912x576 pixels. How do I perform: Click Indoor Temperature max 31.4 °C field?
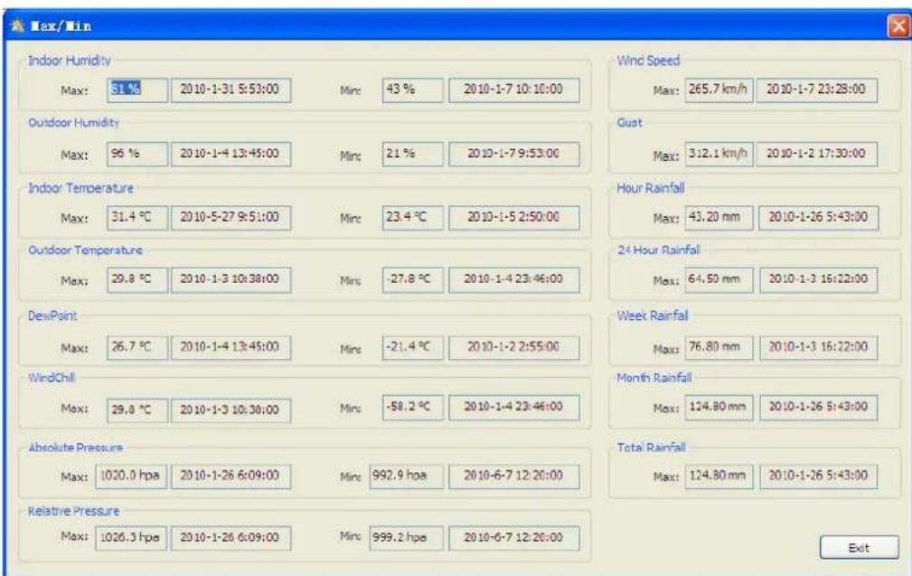click(136, 217)
